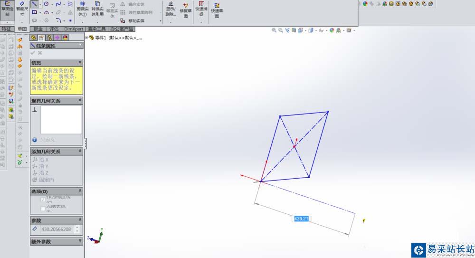Screen dimensions: 475x258
Task: Click the 转换实体引用 convert entities tool
Action: (97, 10)
